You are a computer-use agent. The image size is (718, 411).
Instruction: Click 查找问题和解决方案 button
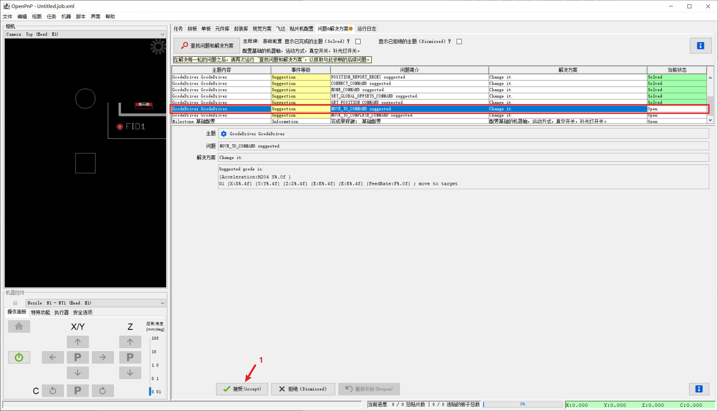tap(207, 46)
